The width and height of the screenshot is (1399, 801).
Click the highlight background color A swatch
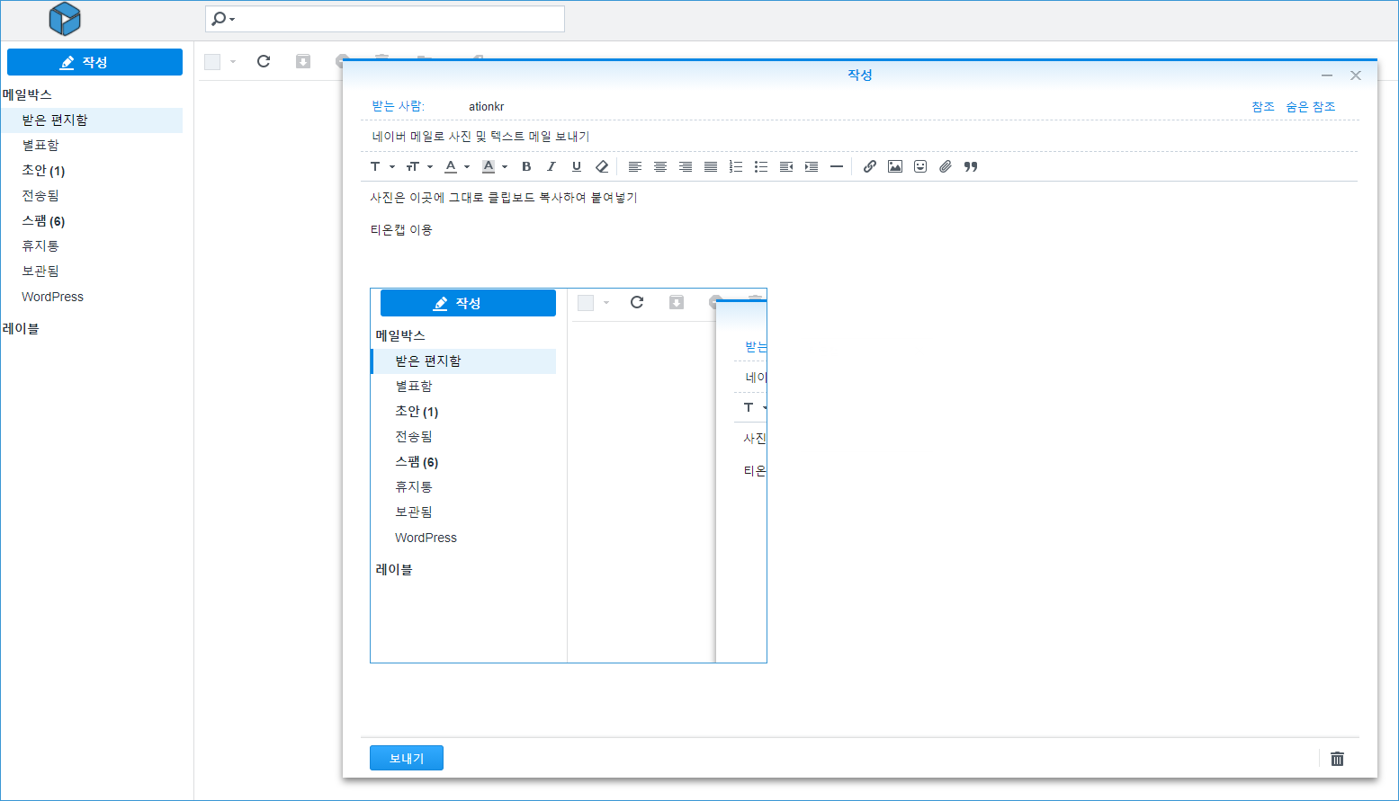click(489, 166)
